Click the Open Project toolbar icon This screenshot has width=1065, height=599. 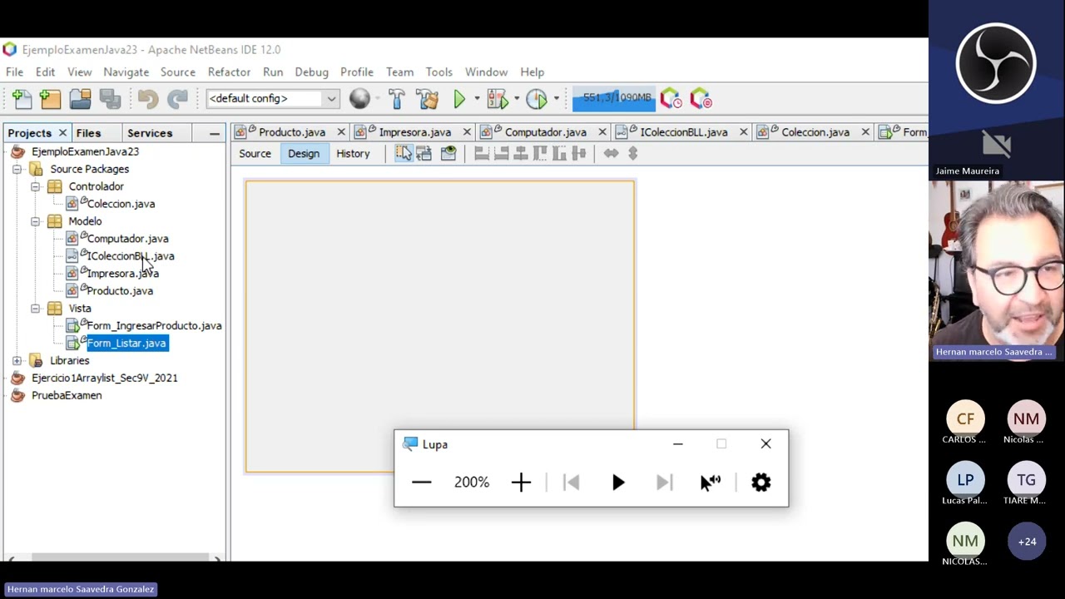click(x=81, y=99)
